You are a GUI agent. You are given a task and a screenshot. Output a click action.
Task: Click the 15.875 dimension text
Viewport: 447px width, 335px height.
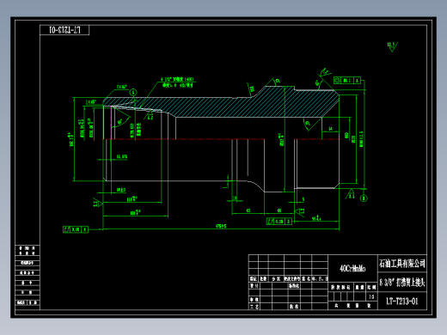(x=122, y=156)
